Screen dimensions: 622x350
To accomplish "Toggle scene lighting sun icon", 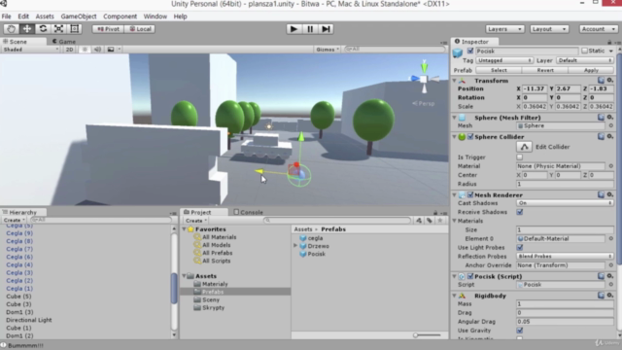I will 85,50.
